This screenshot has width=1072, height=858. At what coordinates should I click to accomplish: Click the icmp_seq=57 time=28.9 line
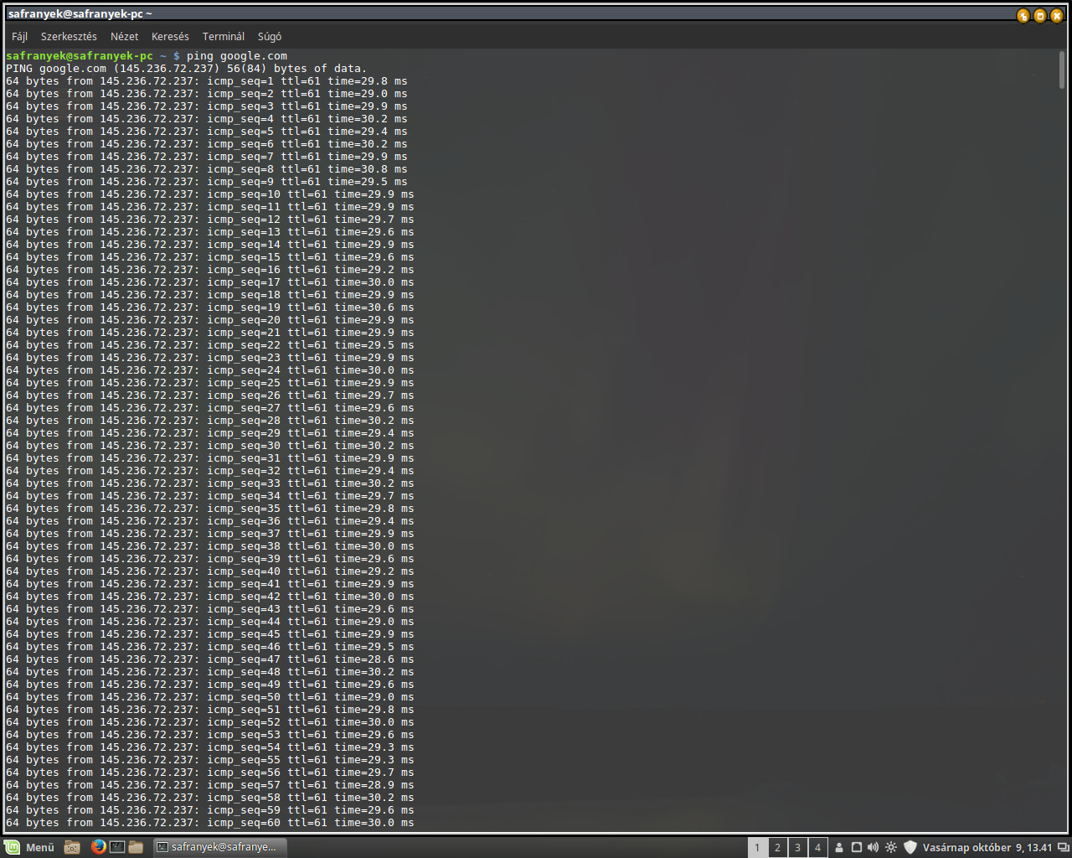click(x=210, y=785)
